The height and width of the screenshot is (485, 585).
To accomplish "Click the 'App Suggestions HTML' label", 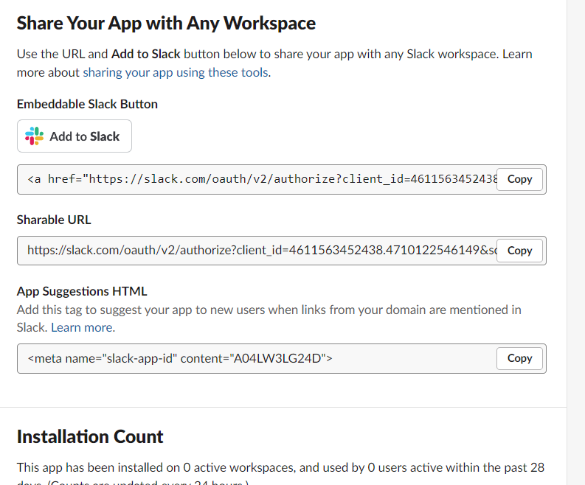I will pyautogui.click(x=82, y=291).
